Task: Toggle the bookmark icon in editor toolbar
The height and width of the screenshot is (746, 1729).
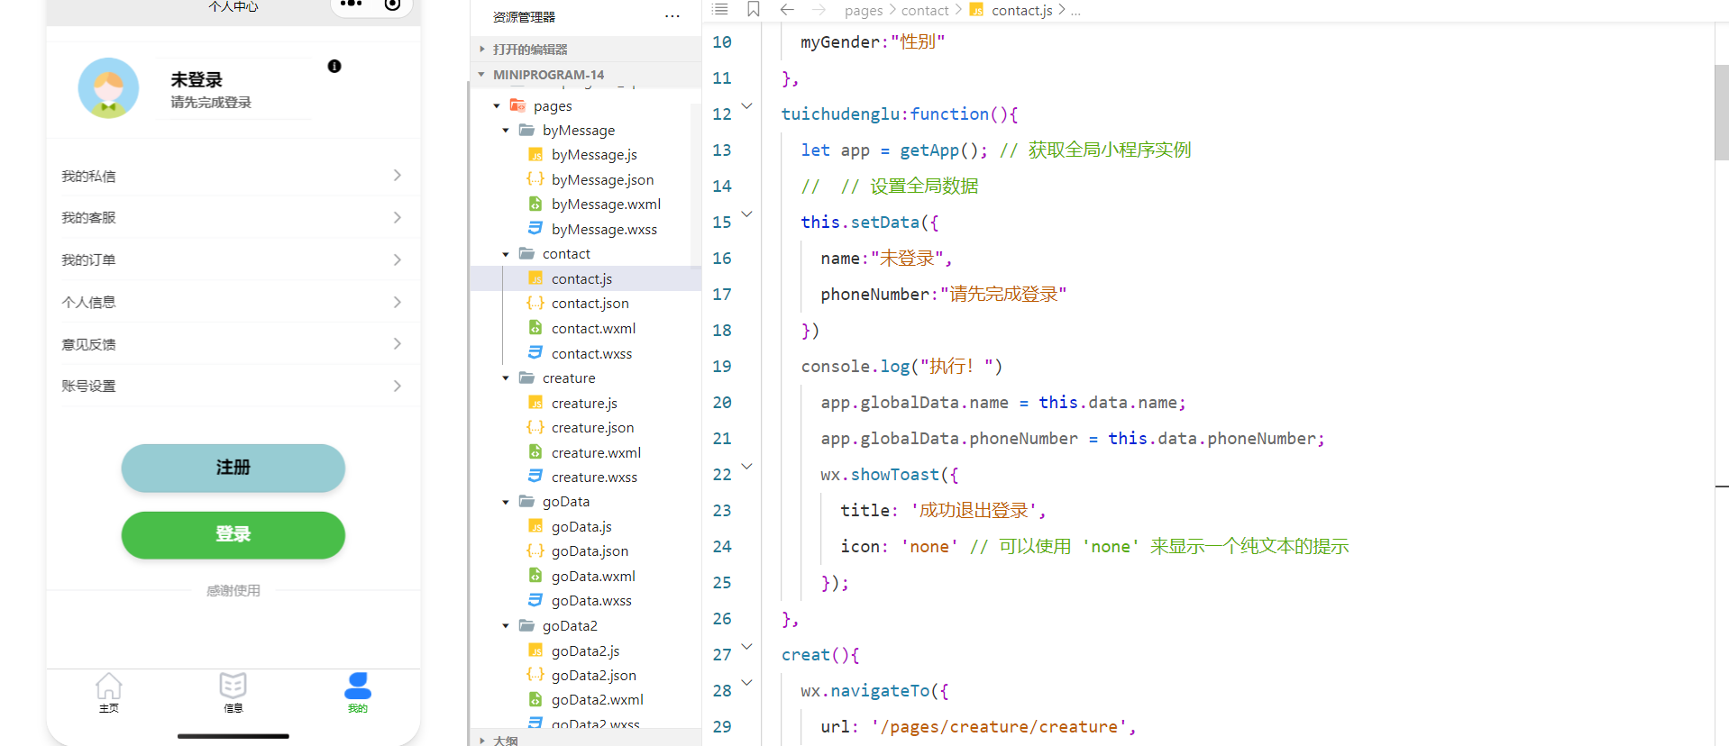Action: (754, 9)
